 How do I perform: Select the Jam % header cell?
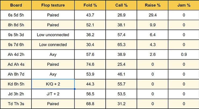tap(184, 5)
